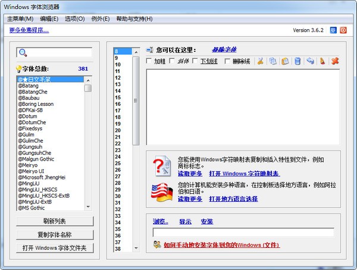
Task: Open the 选项(O) menu
Action: tap(75, 18)
